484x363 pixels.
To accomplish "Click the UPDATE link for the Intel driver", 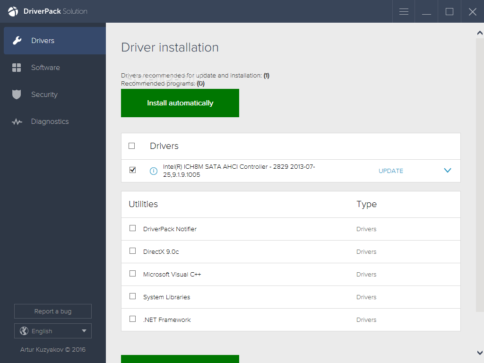I will click(390, 171).
